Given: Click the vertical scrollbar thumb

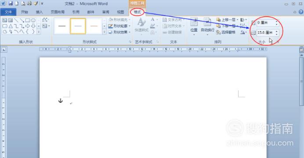Looking at the screenshot, I should coord(301,81).
